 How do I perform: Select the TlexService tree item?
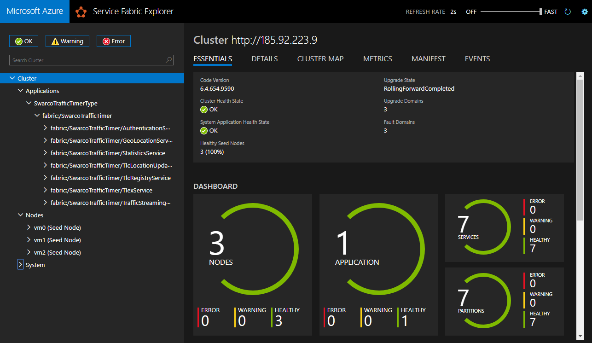101,191
